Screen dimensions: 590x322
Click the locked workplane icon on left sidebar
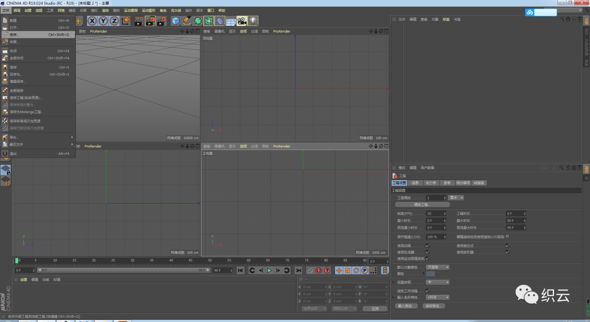pyautogui.click(x=5, y=170)
